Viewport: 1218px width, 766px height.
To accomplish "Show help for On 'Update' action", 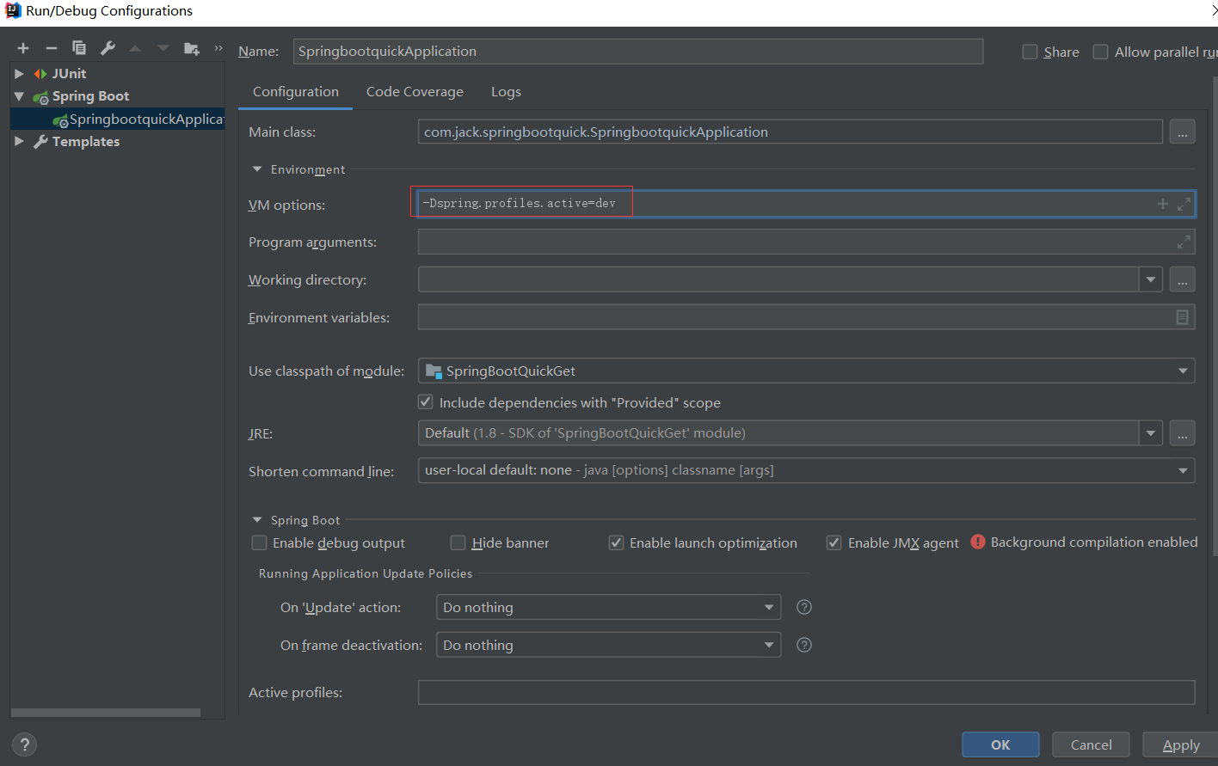I will [804, 607].
